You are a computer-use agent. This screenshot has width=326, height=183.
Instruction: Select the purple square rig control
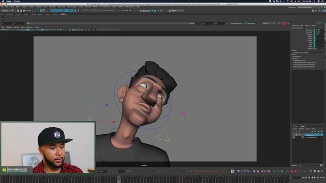[x=107, y=105]
